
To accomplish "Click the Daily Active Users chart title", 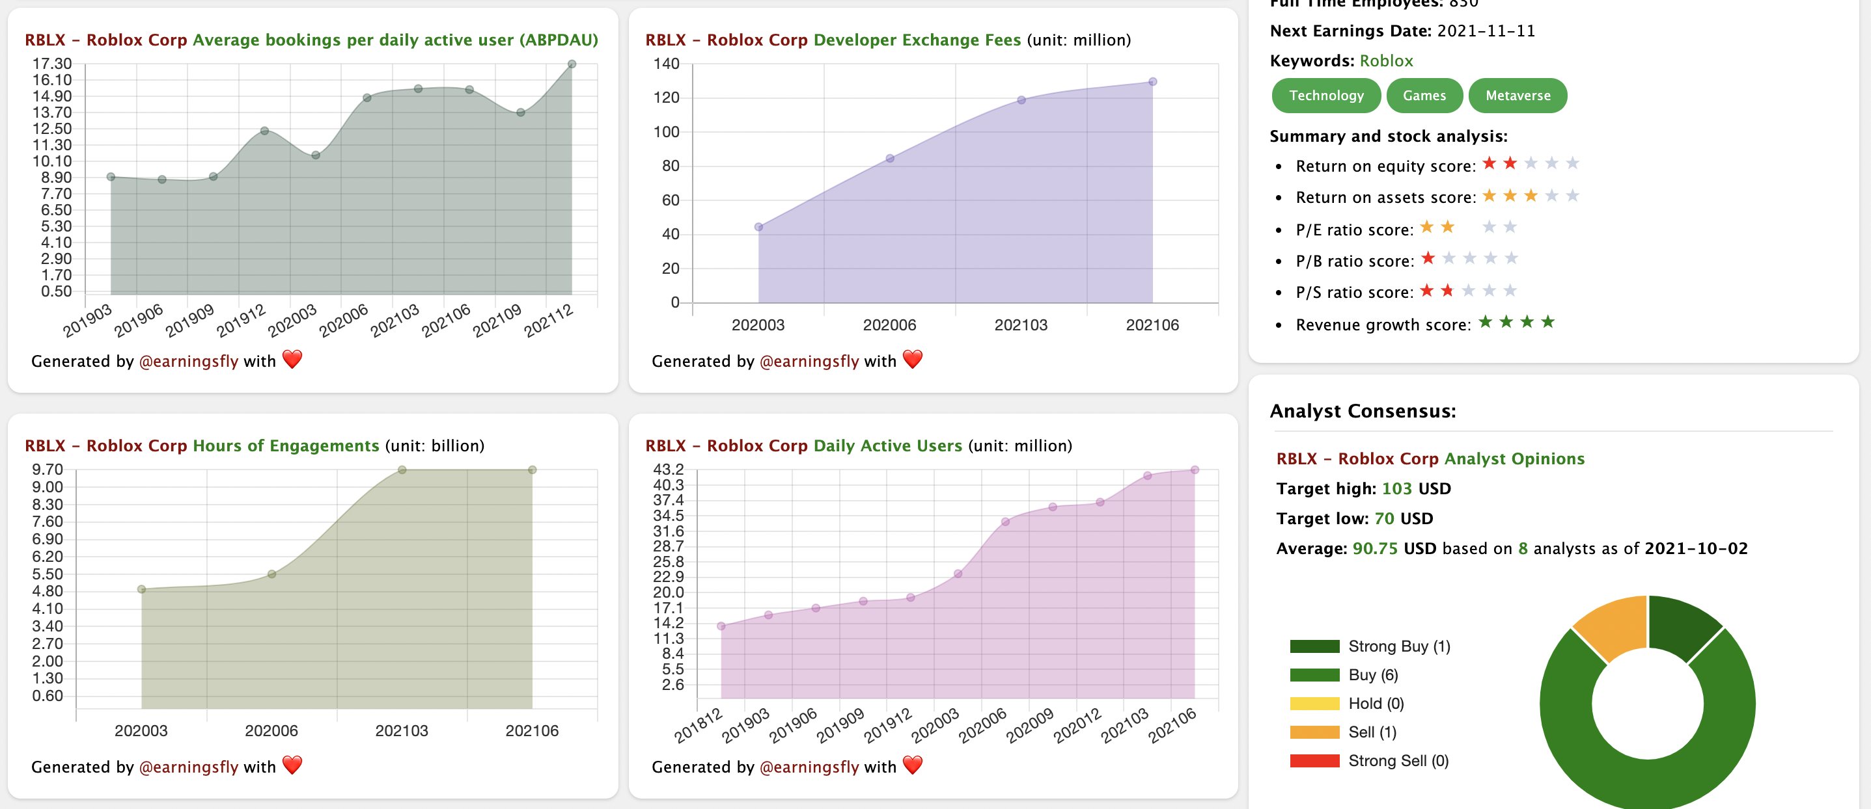I will [859, 445].
